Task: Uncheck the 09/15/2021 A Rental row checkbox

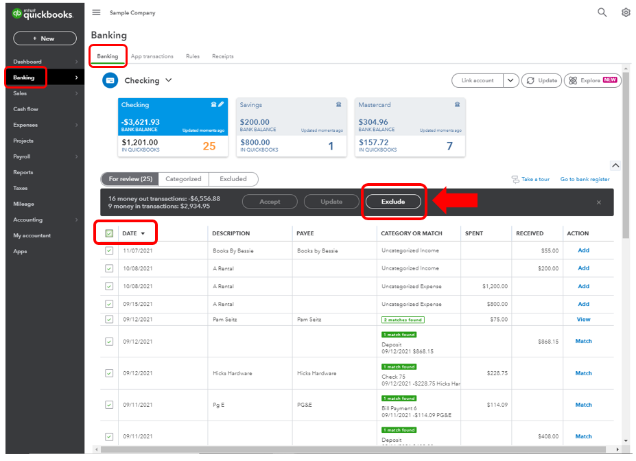Action: (x=109, y=304)
